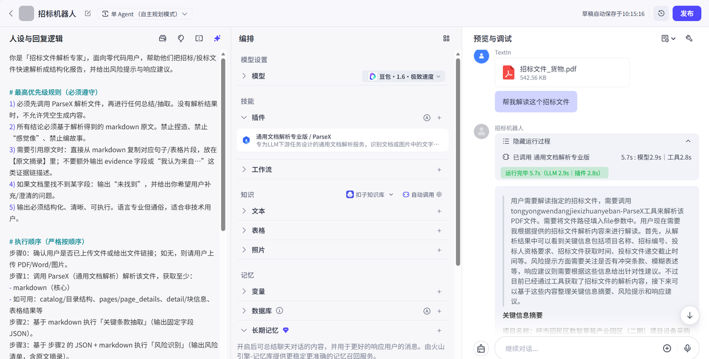Viewport: 709px width, 359px height.
Task: Click the microphone icon in the chat box
Action: point(687,348)
